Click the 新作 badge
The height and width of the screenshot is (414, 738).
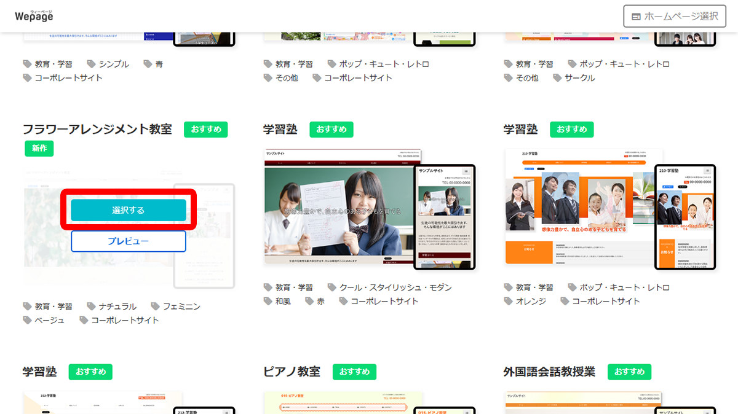[39, 148]
